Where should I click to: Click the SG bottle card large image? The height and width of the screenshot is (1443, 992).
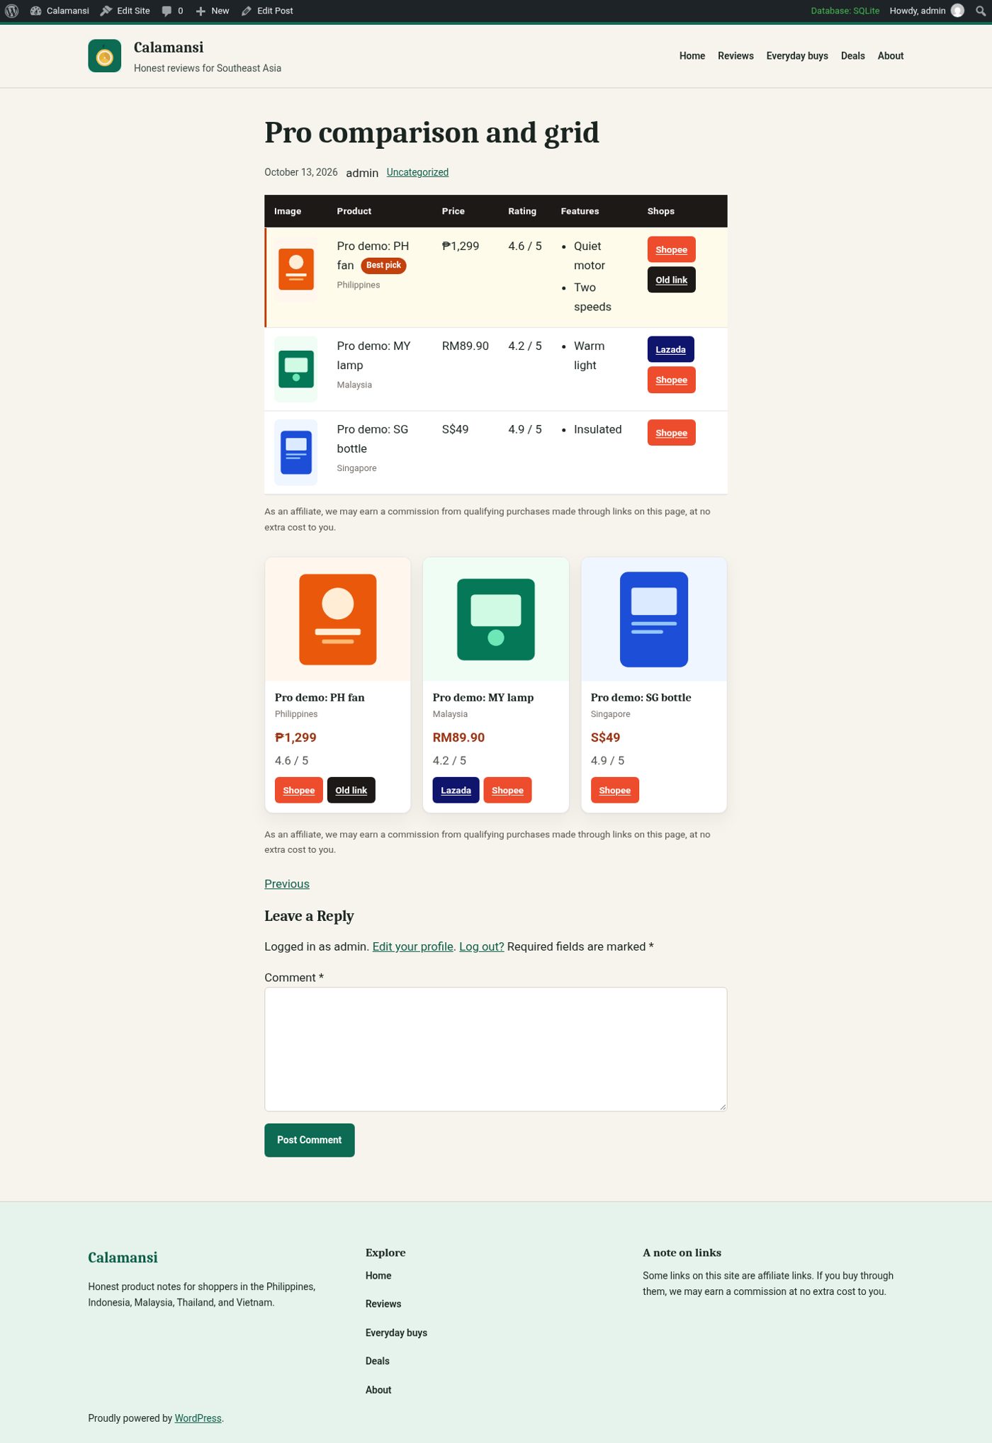click(654, 619)
